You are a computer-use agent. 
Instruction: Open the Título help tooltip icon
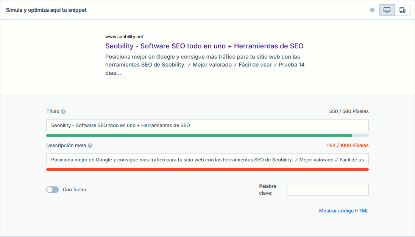[x=63, y=112]
